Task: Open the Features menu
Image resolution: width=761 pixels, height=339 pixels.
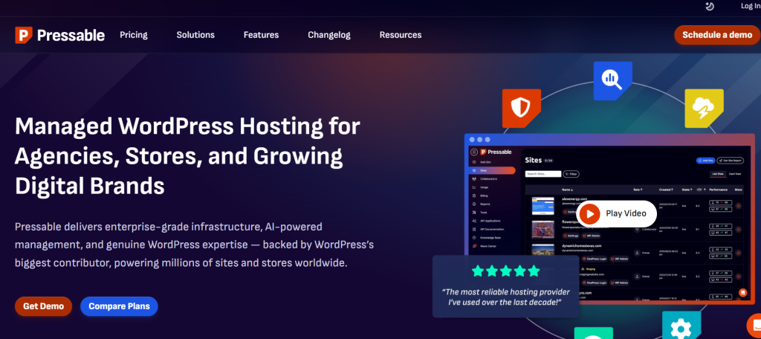Action: click(x=261, y=35)
